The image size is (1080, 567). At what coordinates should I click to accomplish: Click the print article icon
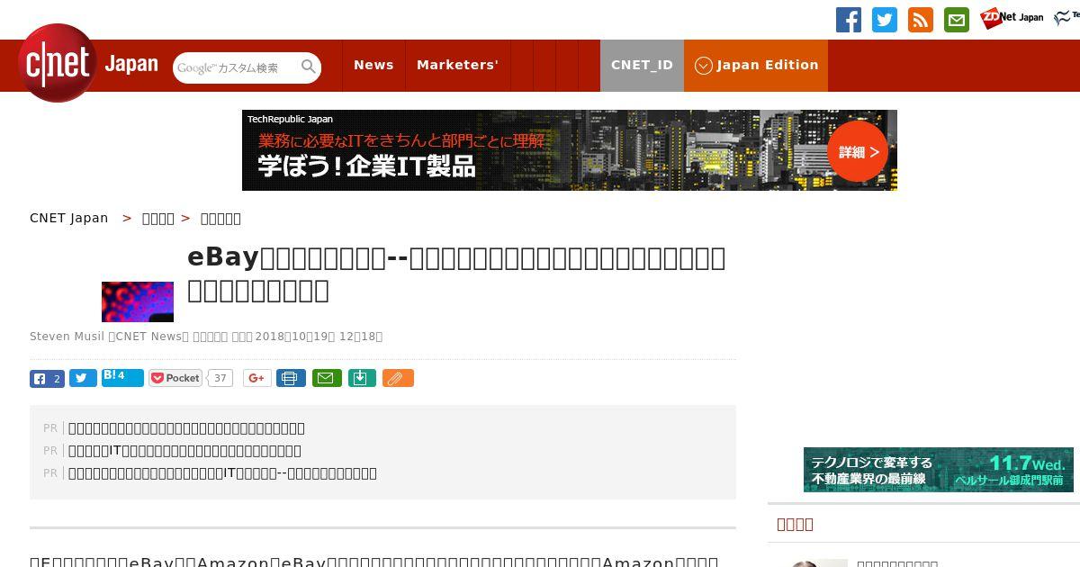point(291,378)
